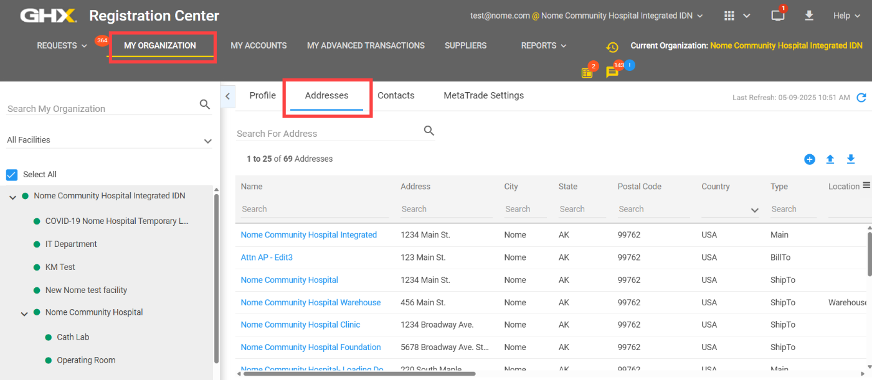Open Nome Community Hospital Warehouse address details
Image resolution: width=872 pixels, height=380 pixels.
pyautogui.click(x=310, y=302)
